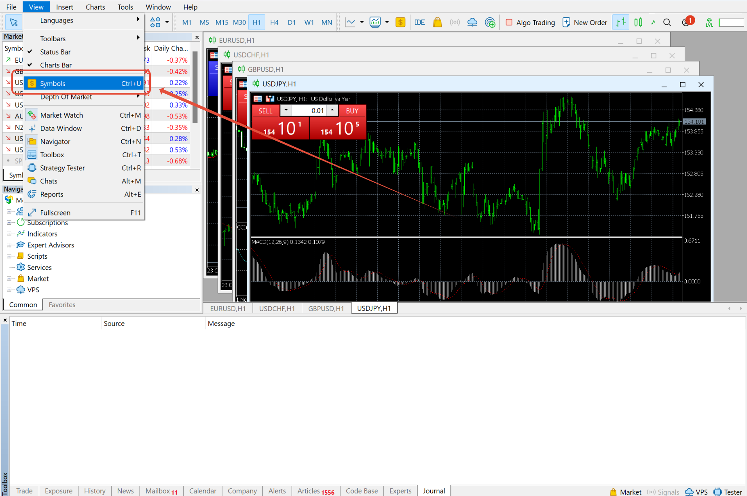This screenshot has height=496, width=747.
Task: Click the line chart type icon
Action: 350,22
